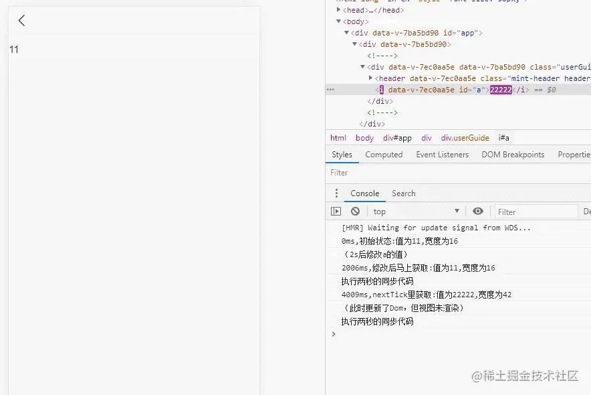Click inside the styles Filter field
The width and height of the screenshot is (591, 395).
[x=361, y=172]
